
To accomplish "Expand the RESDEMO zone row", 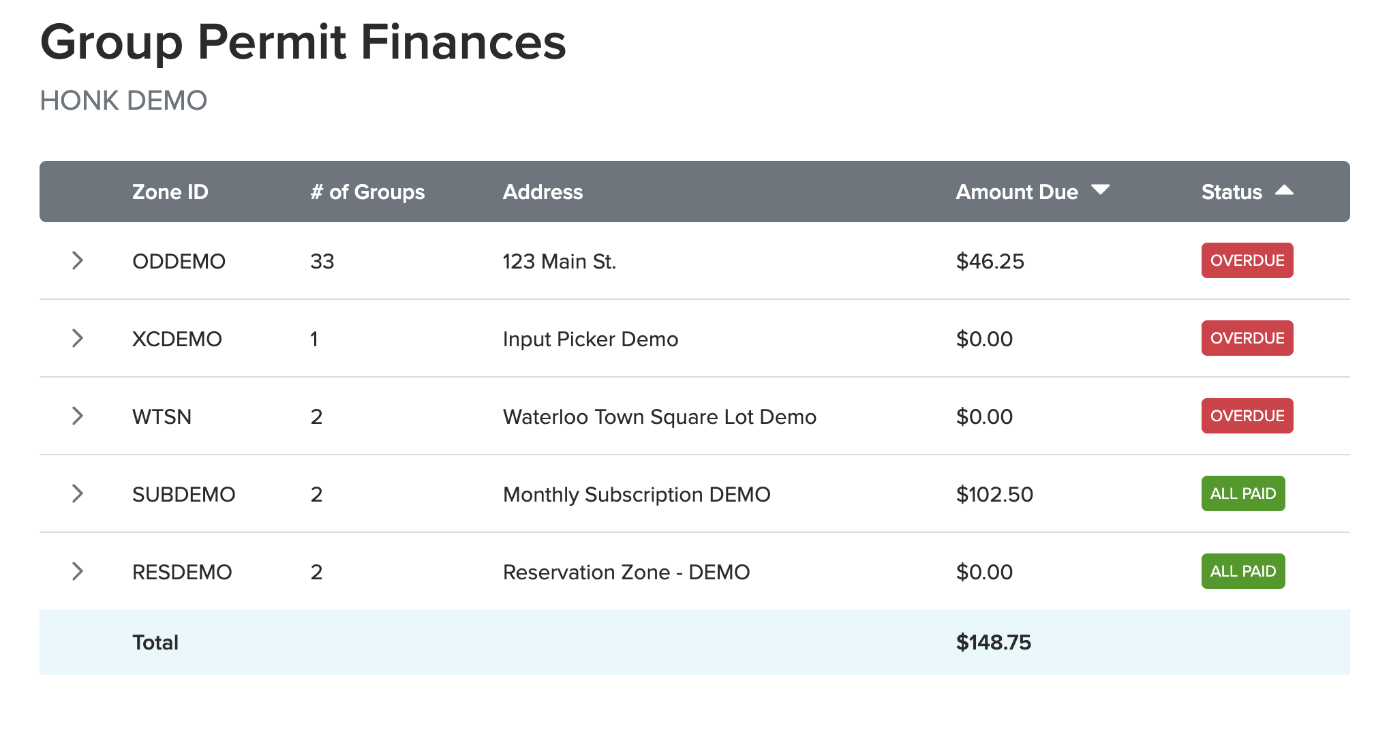I will coord(78,571).
